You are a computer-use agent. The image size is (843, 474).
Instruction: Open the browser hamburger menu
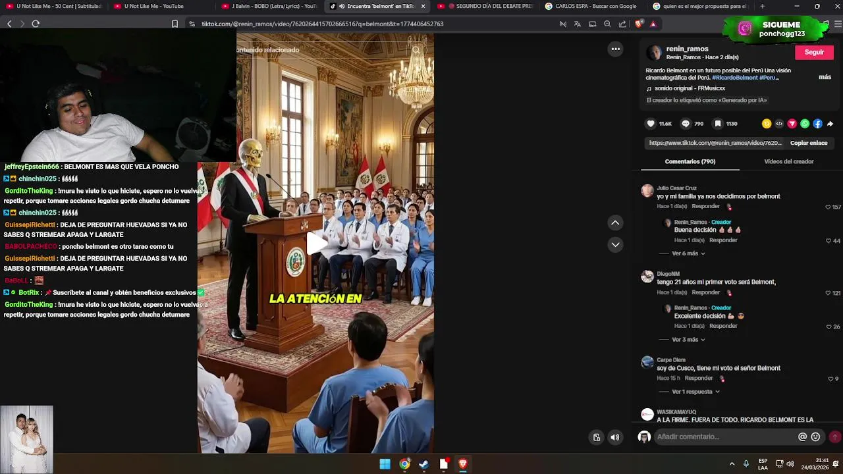838,24
